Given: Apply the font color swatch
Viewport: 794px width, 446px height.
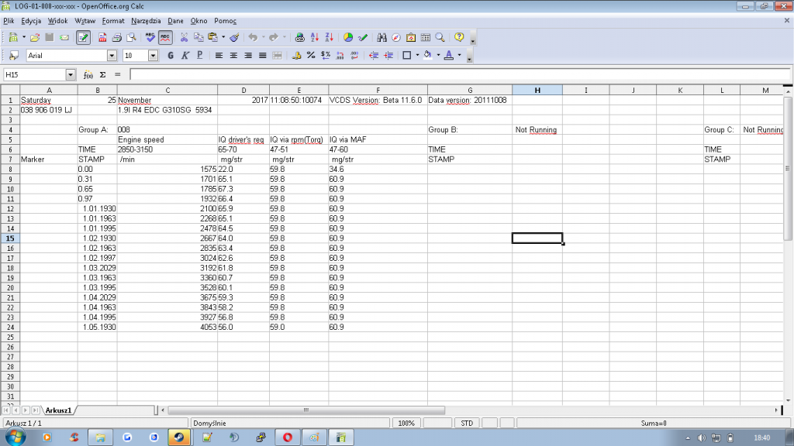Looking at the screenshot, I should coord(449,56).
